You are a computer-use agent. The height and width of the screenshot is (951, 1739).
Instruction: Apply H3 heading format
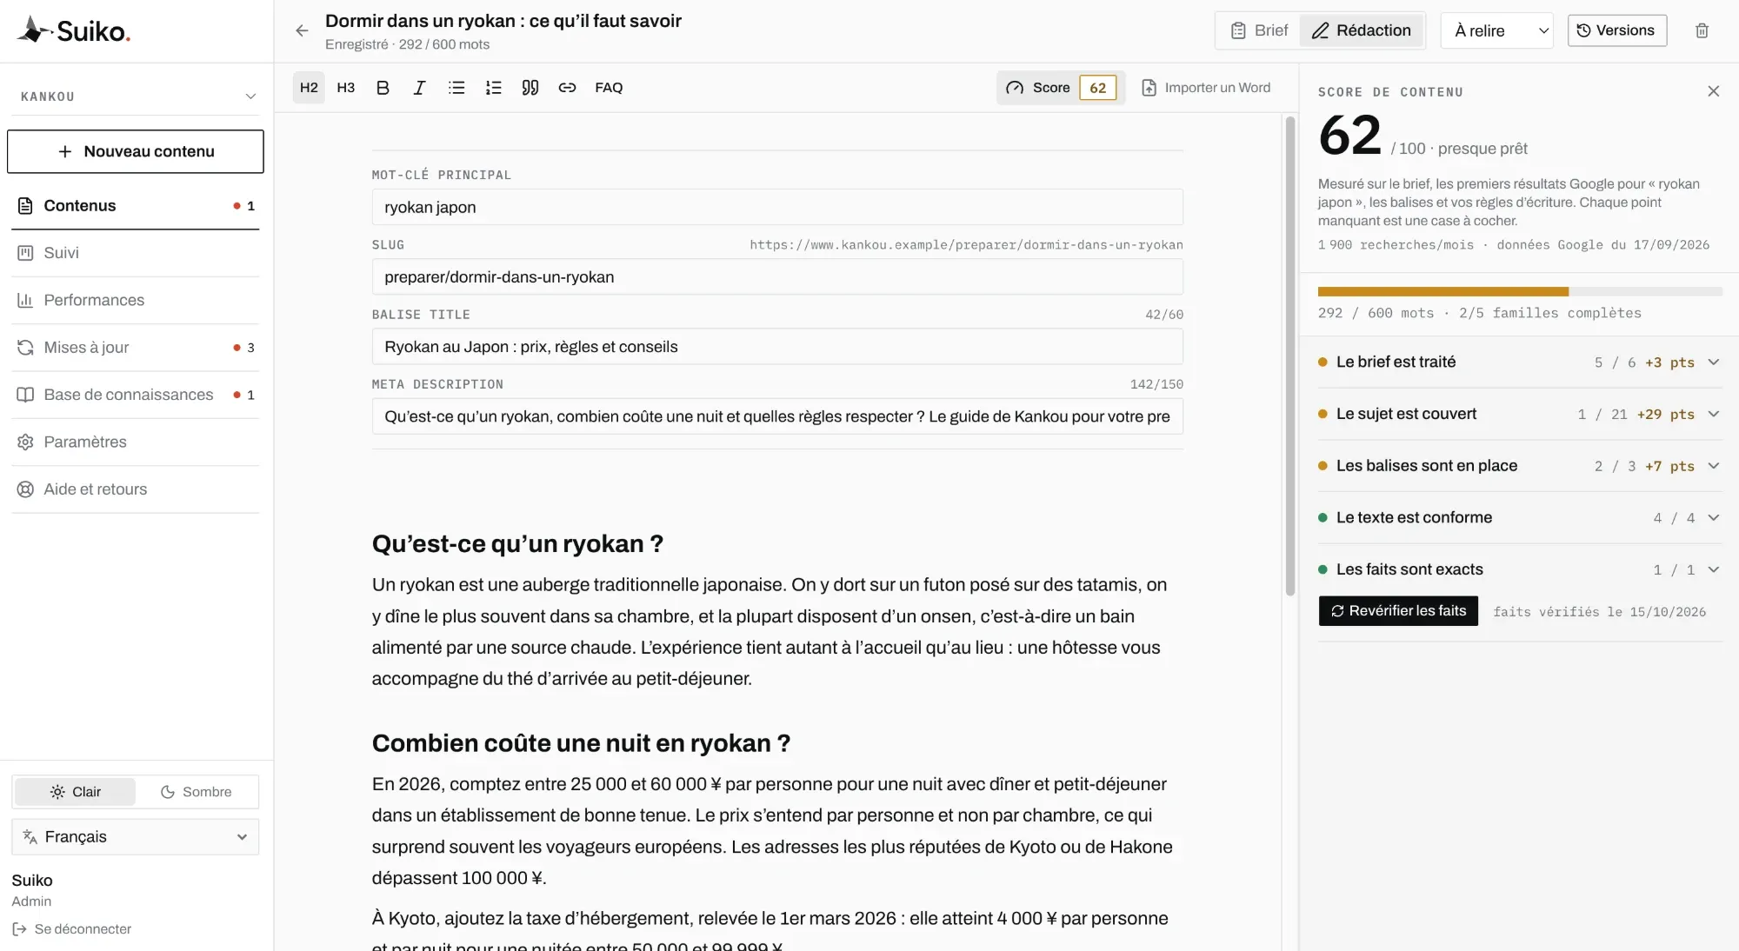tap(346, 88)
